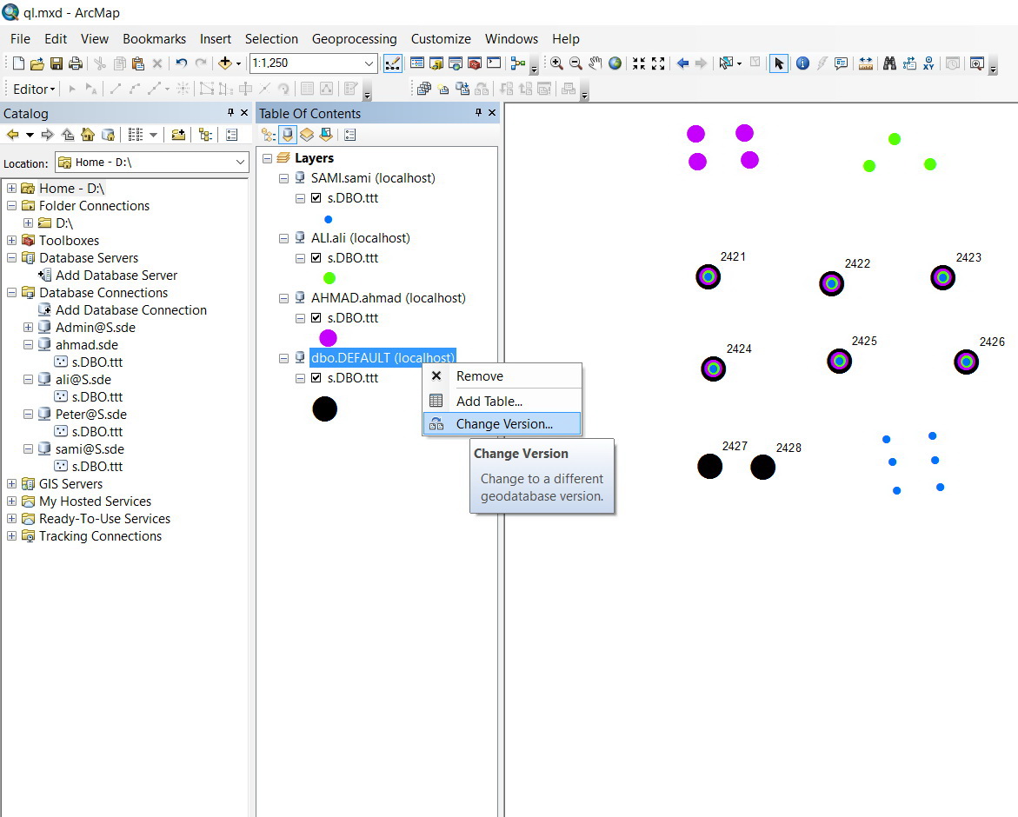Open the map scale 1:1,250 dropdown

[369, 63]
